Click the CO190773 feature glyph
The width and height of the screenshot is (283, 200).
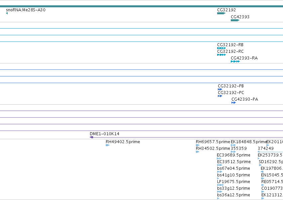click(263, 192)
